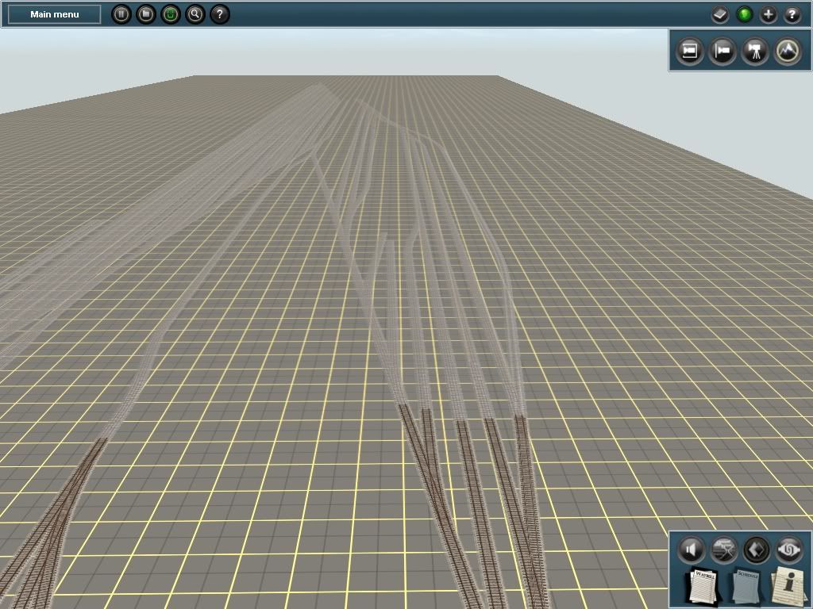Screen dimensions: 813x609
Task: Click the grey flat tile icon top right
Action: (x=719, y=14)
